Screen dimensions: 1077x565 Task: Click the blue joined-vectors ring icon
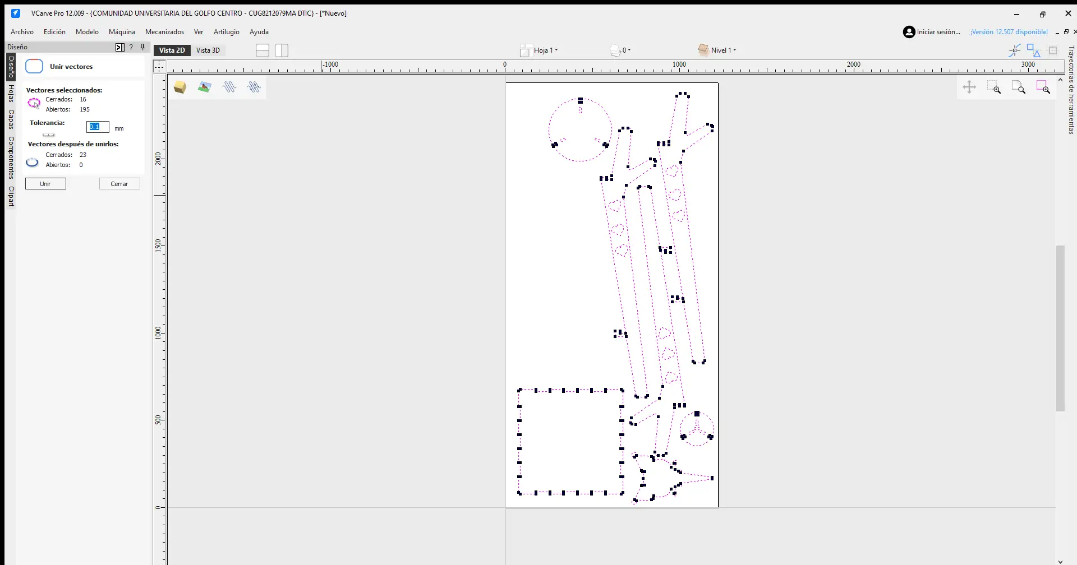click(x=33, y=162)
